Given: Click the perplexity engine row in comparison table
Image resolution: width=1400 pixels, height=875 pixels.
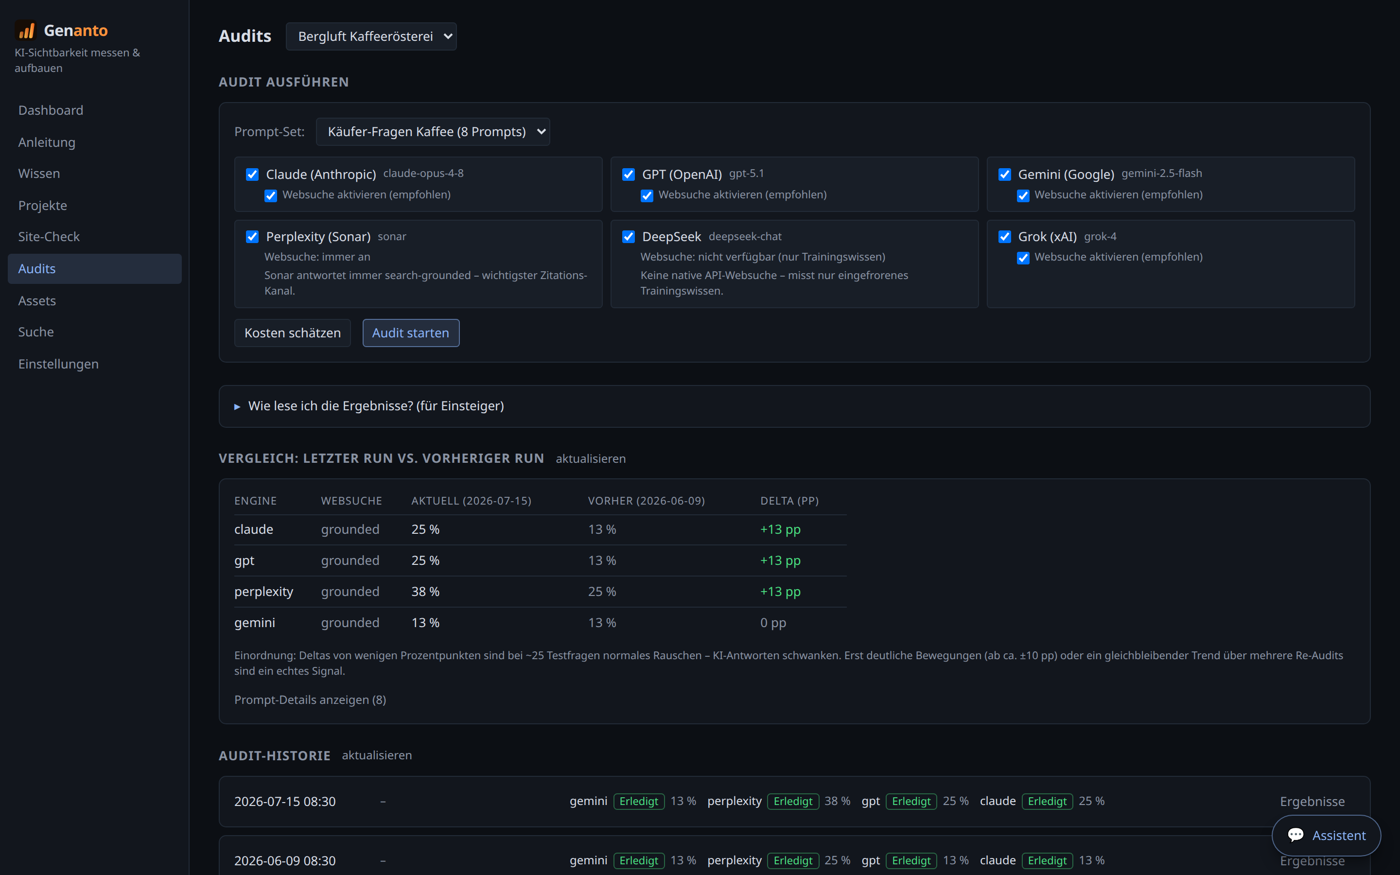Looking at the screenshot, I should pos(541,592).
